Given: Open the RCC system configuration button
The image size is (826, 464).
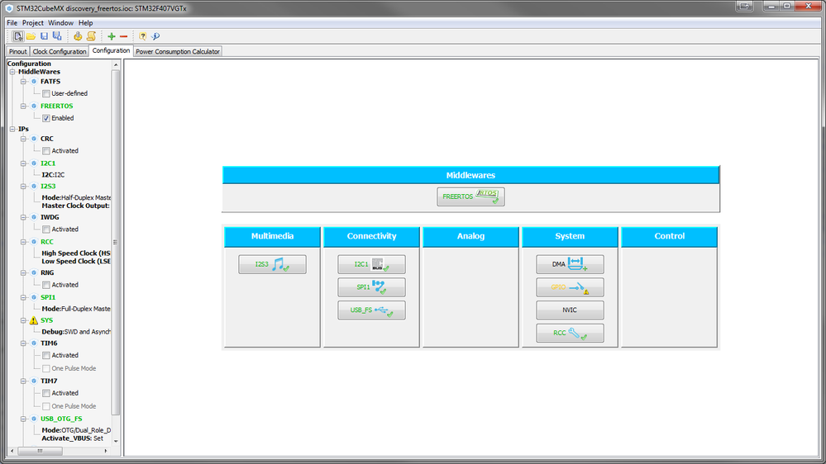Looking at the screenshot, I should [x=570, y=333].
